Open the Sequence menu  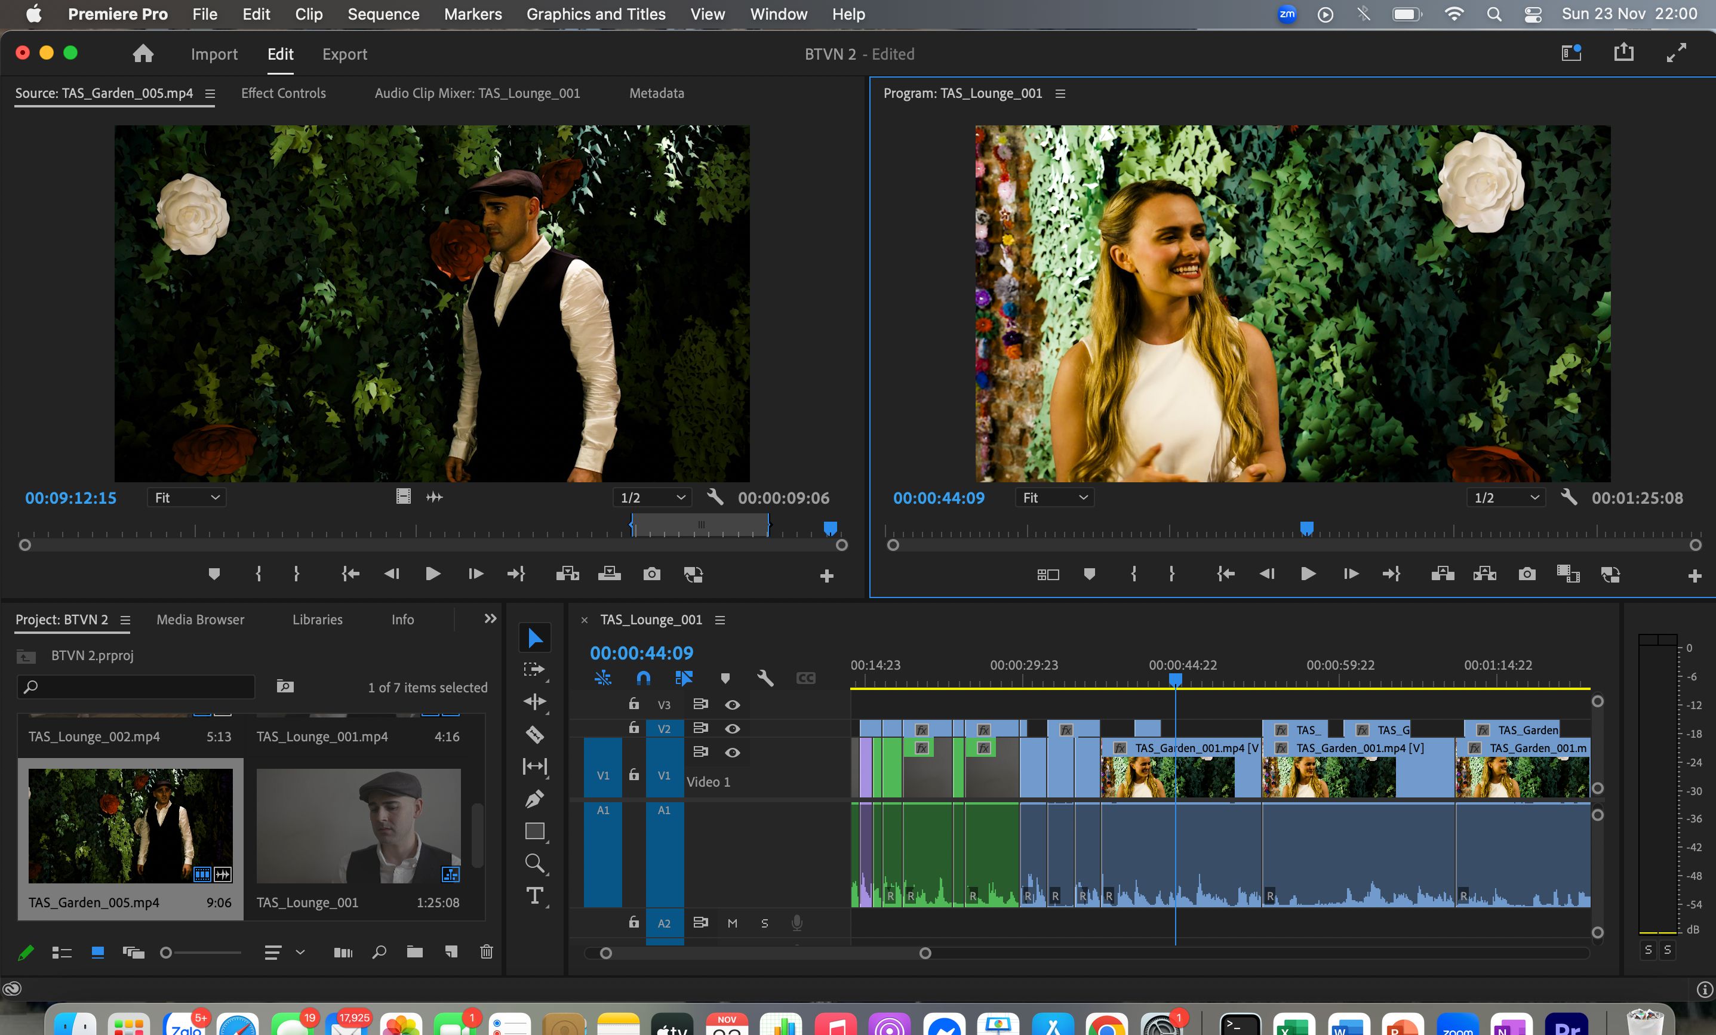pos(383,14)
